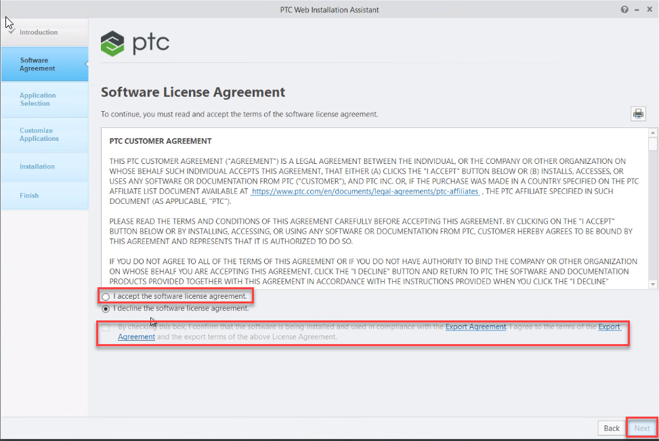The image size is (659, 441).
Task: Click the license scrollbar up arrow
Action: pyautogui.click(x=653, y=133)
